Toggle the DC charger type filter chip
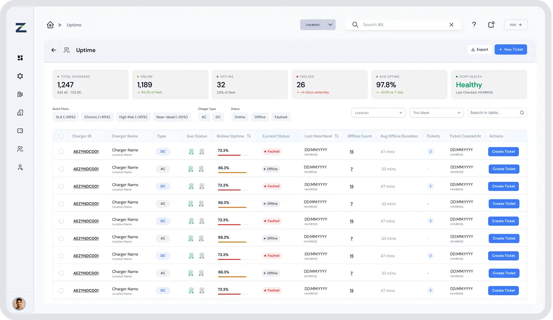Image resolution: width=553 pixels, height=320 pixels. click(x=218, y=117)
